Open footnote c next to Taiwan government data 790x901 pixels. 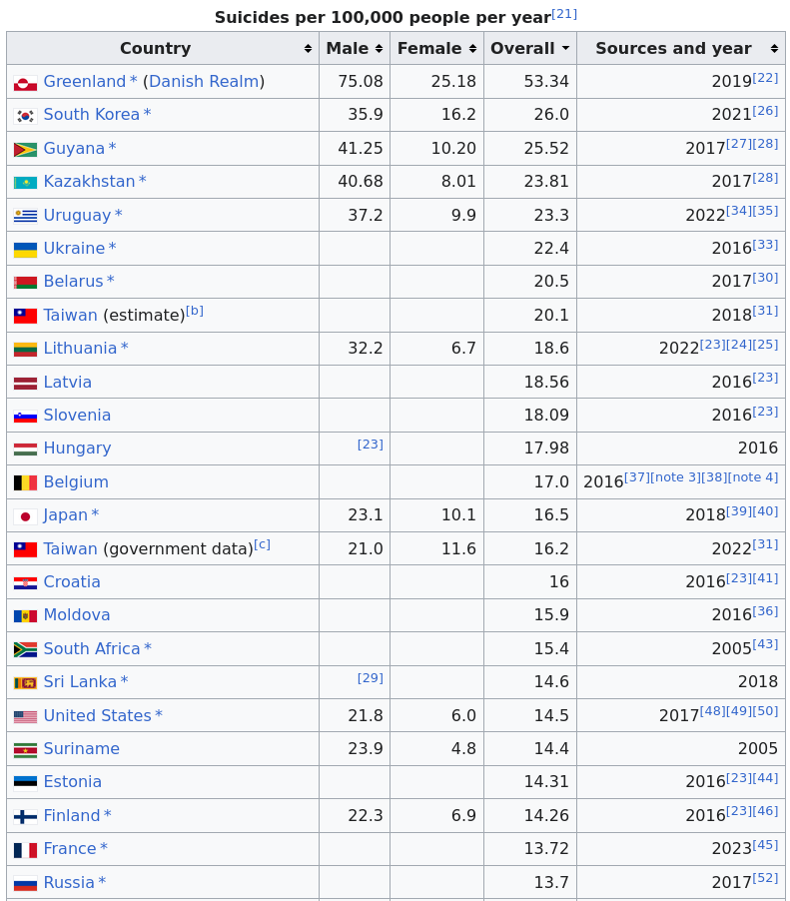262,544
